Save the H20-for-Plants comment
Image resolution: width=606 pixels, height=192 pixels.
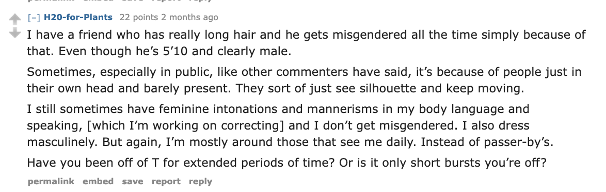tap(133, 181)
